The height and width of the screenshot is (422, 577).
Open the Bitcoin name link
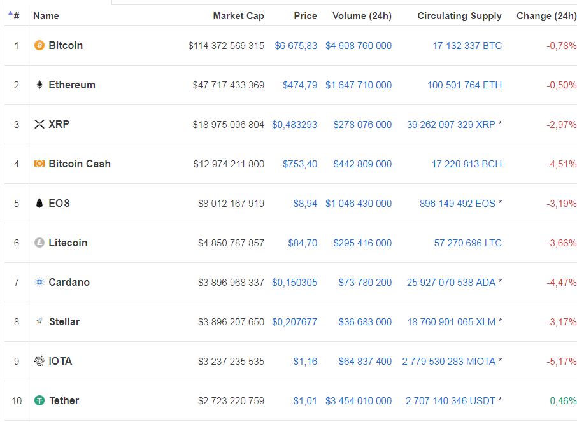pyautogui.click(x=66, y=45)
